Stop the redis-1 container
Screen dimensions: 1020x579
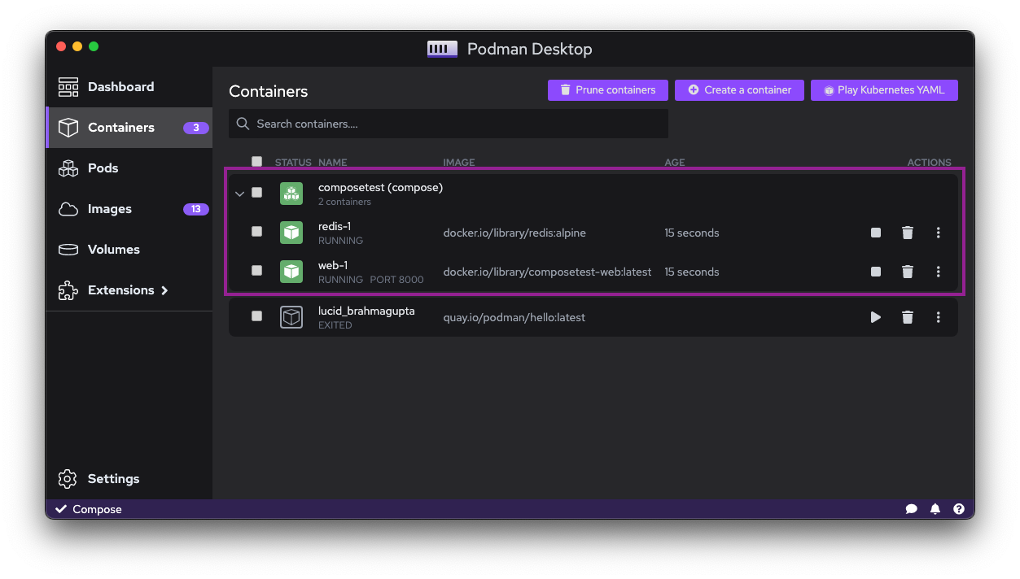pos(876,233)
